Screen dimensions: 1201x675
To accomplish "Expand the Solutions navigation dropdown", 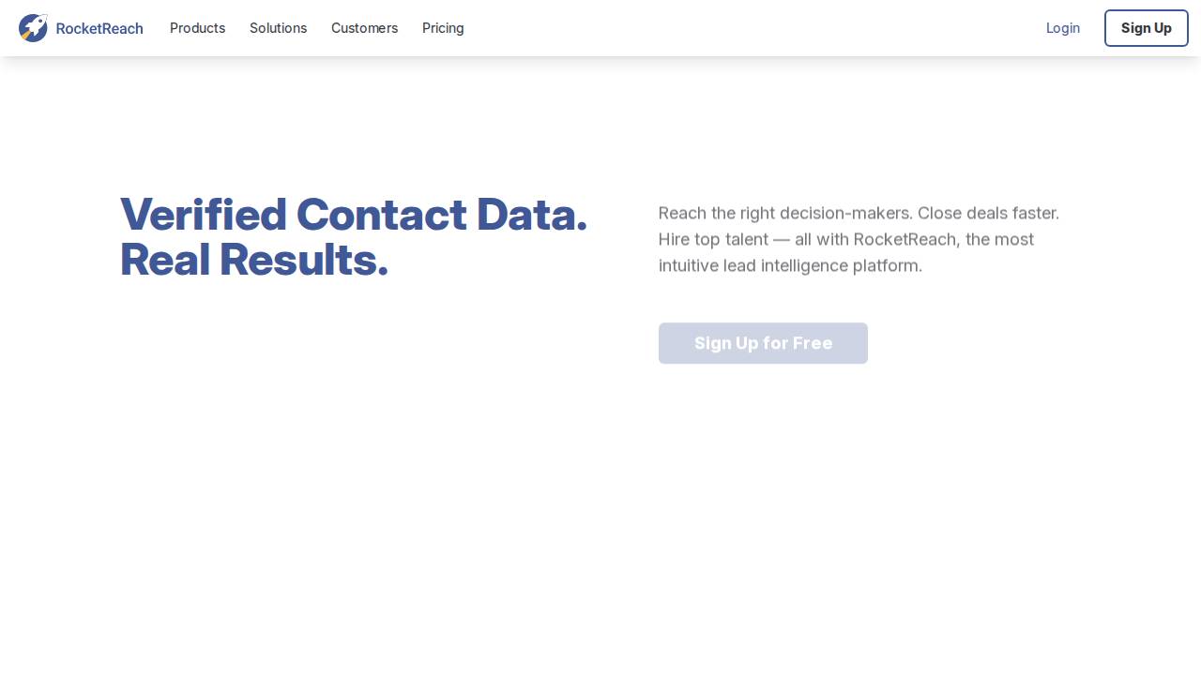I will 278,28.
